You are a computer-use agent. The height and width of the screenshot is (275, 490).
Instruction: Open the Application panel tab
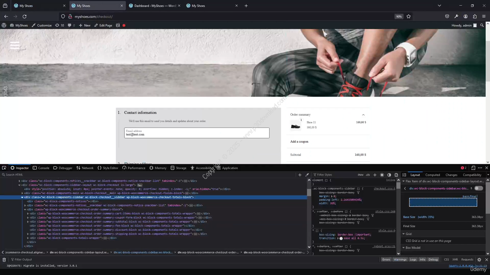(x=227, y=168)
